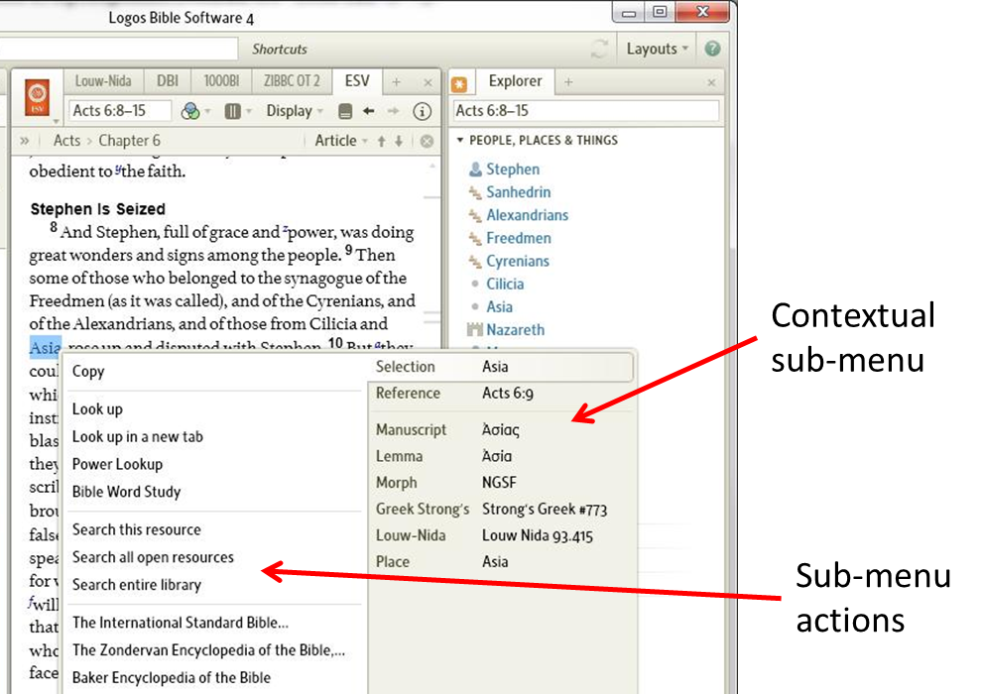Go back with the left arrow
Screen dimensions: 982x694
coord(368,111)
